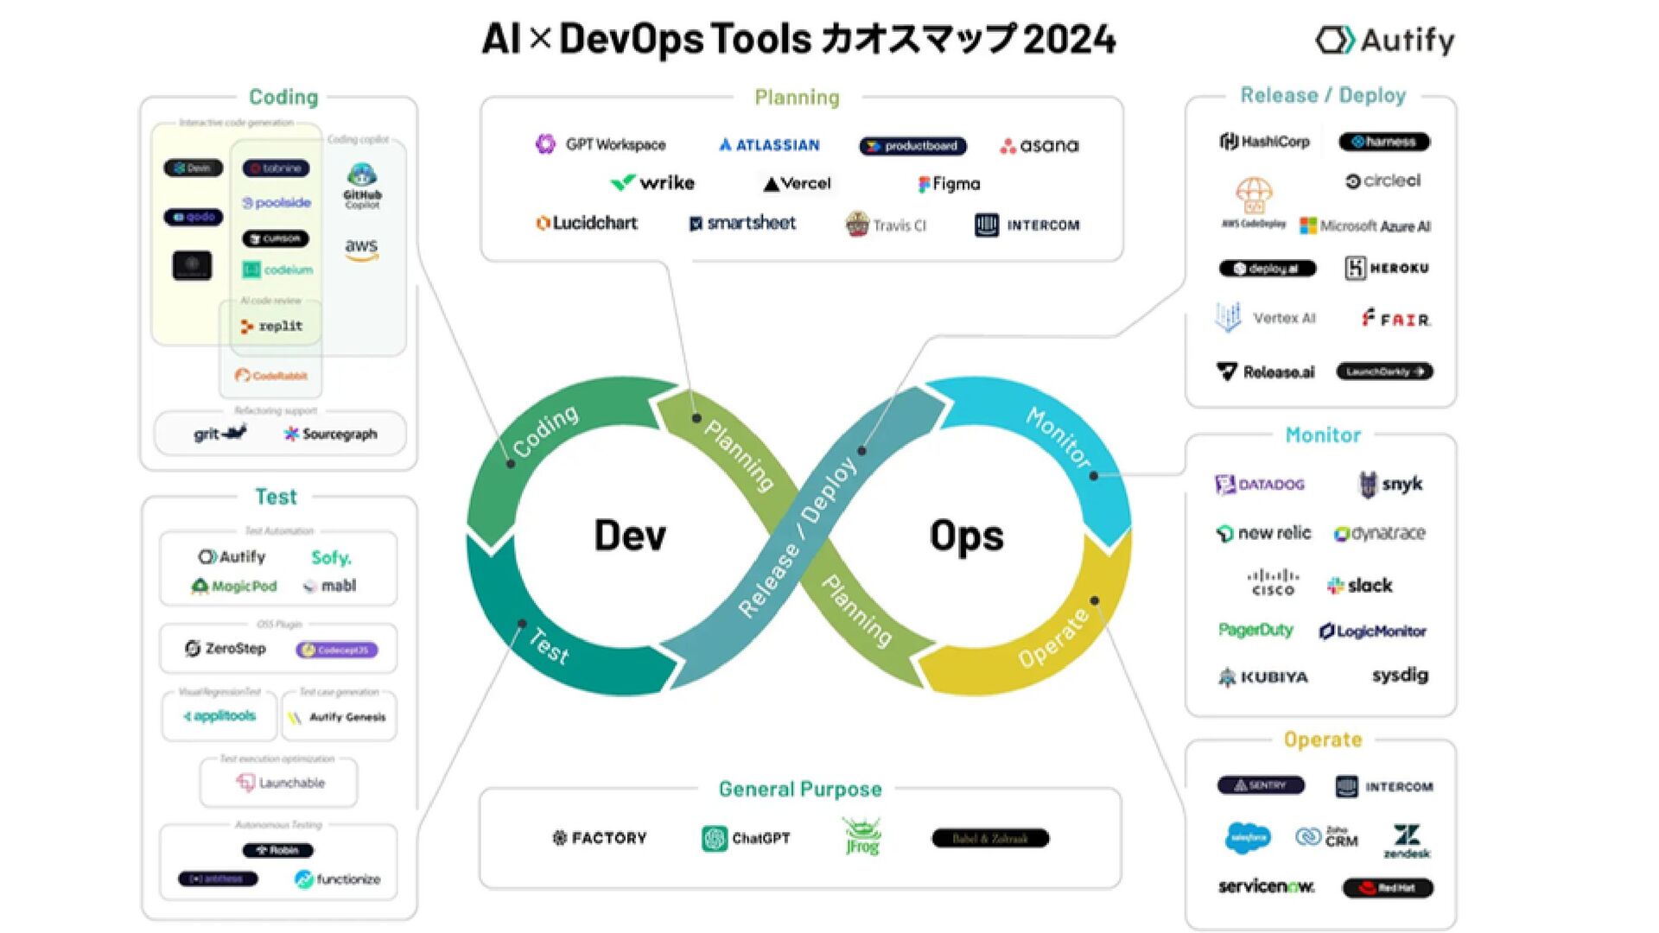1659x933 pixels.
Task: Select the PagerDuty logo
Action: tap(1255, 630)
